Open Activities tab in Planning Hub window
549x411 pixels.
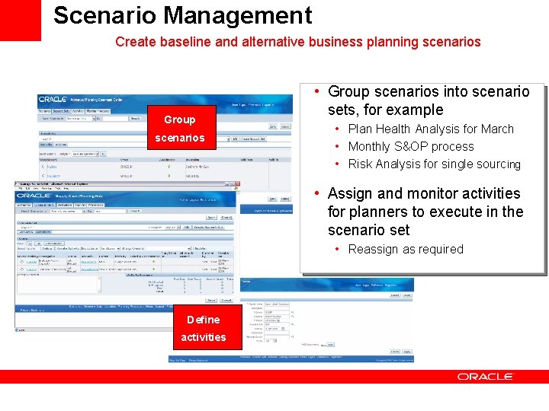(64, 205)
